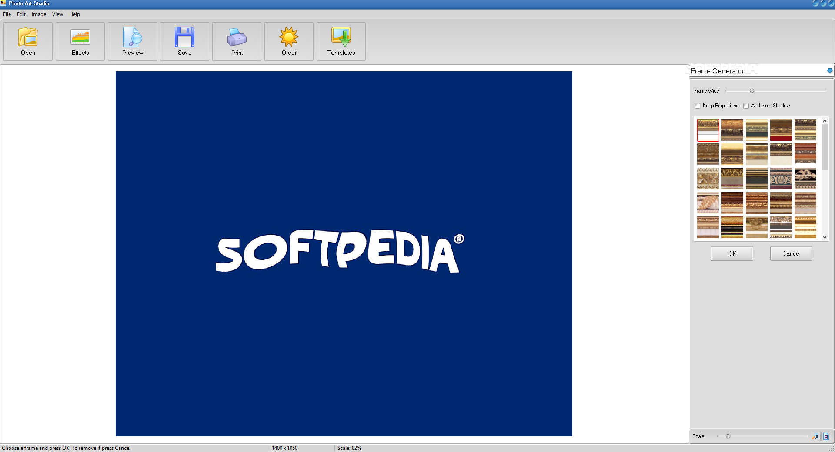Click the Photo Art Studio title bar icon
The width and height of the screenshot is (835, 452).
coord(3,3)
